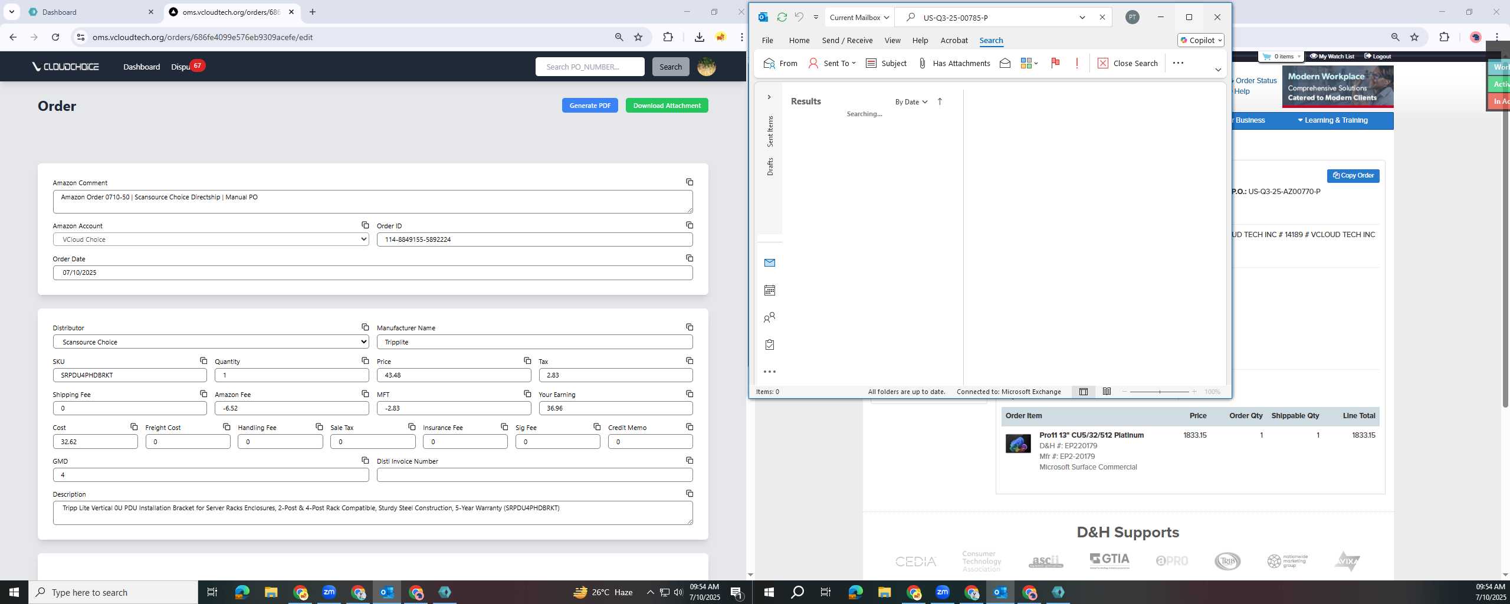Copy the Disti Invoice Number value
This screenshot has width=1510, height=604.
pyautogui.click(x=689, y=461)
